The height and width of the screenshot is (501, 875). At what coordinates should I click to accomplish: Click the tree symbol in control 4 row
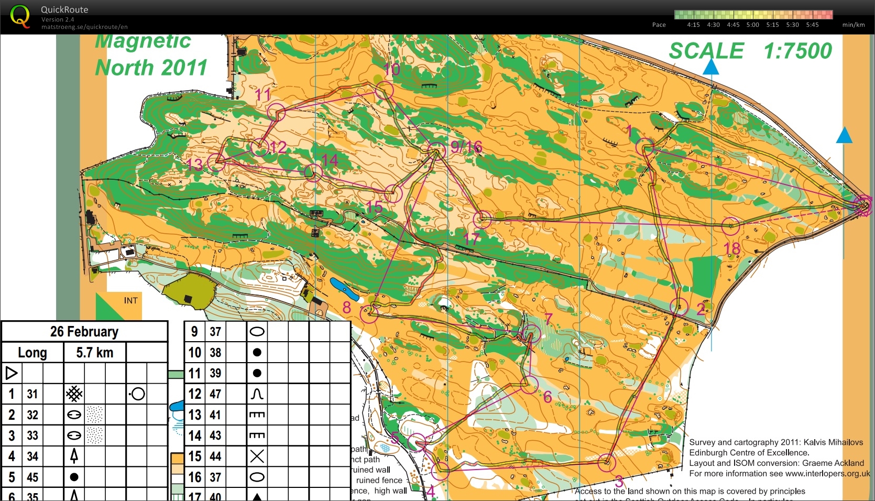(x=74, y=456)
